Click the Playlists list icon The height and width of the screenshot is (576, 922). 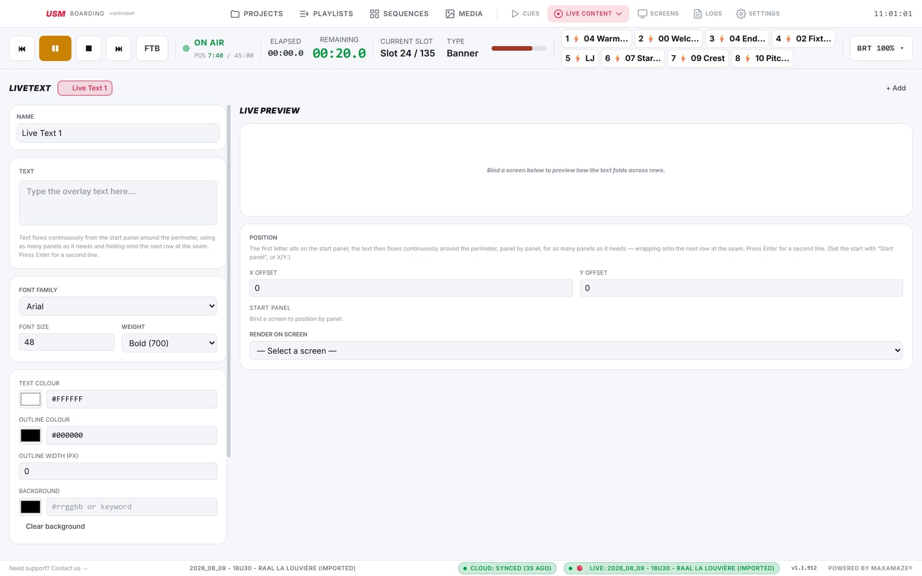304,13
